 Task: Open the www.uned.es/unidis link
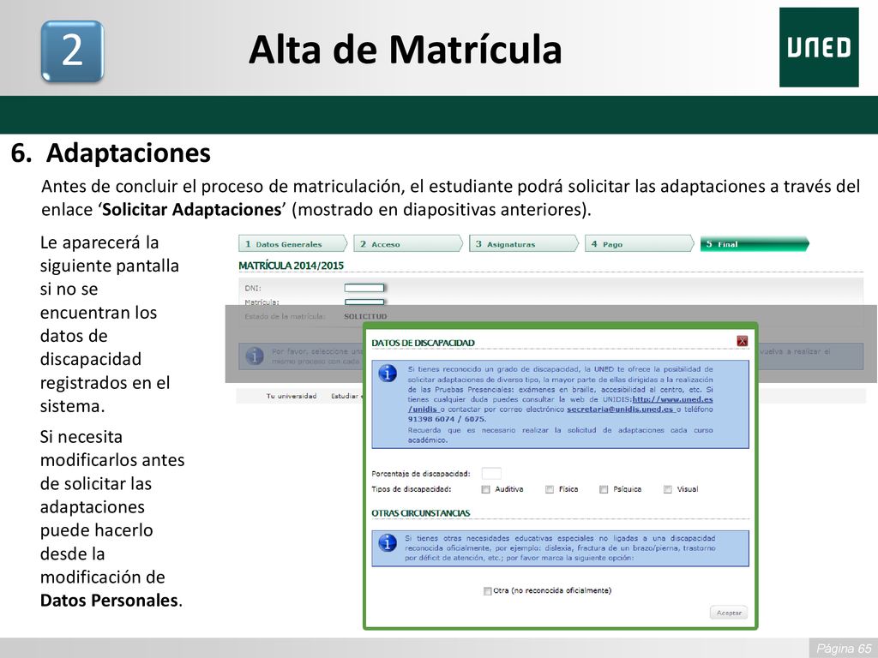[x=672, y=399]
